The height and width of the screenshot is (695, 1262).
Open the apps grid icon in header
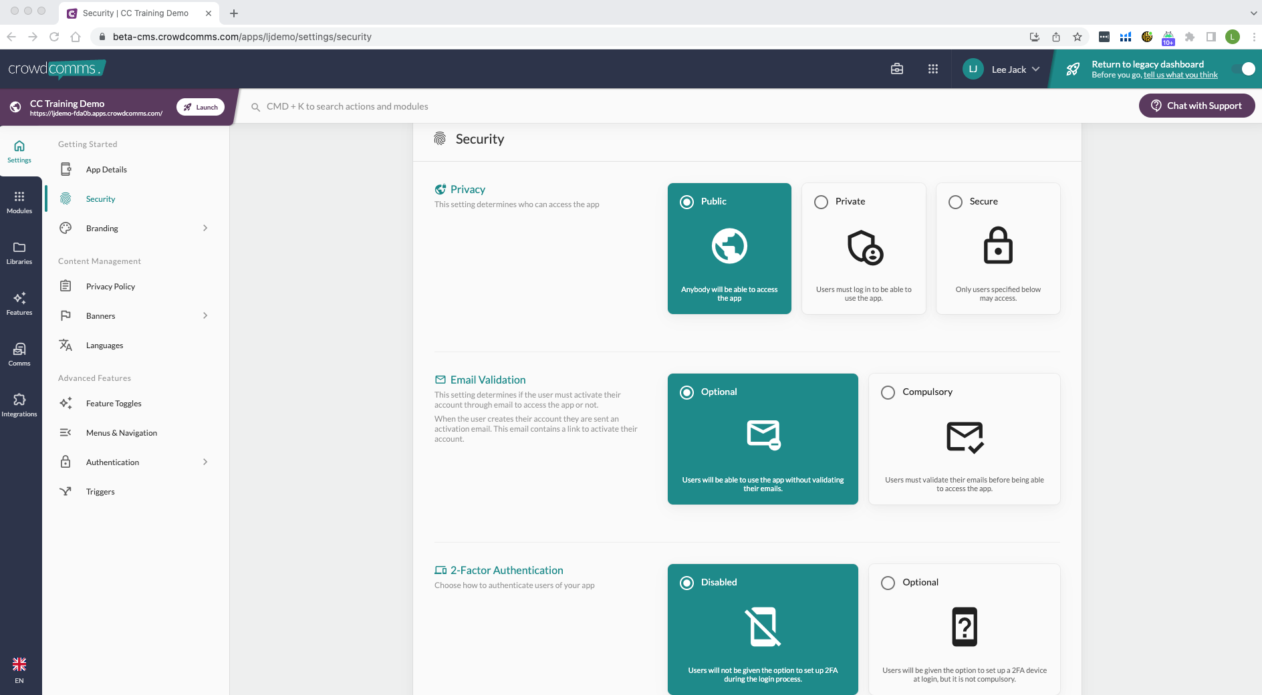click(x=933, y=69)
